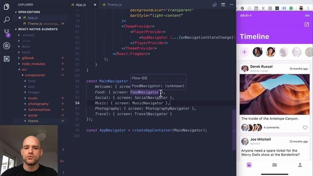Open Source Control view with badge

click(x=7, y=33)
